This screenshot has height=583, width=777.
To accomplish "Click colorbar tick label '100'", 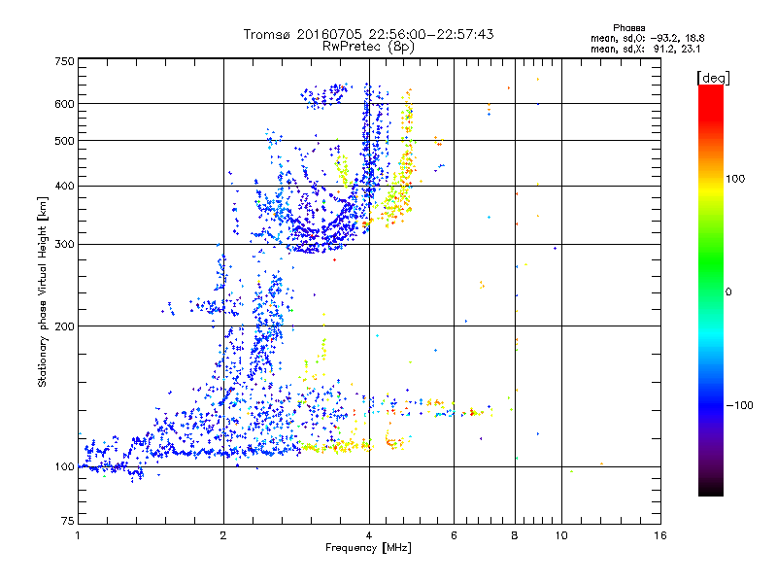I will (x=735, y=179).
